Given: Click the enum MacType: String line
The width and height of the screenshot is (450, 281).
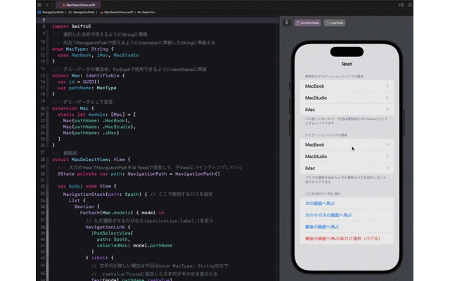Looking at the screenshot, I should pos(83,49).
